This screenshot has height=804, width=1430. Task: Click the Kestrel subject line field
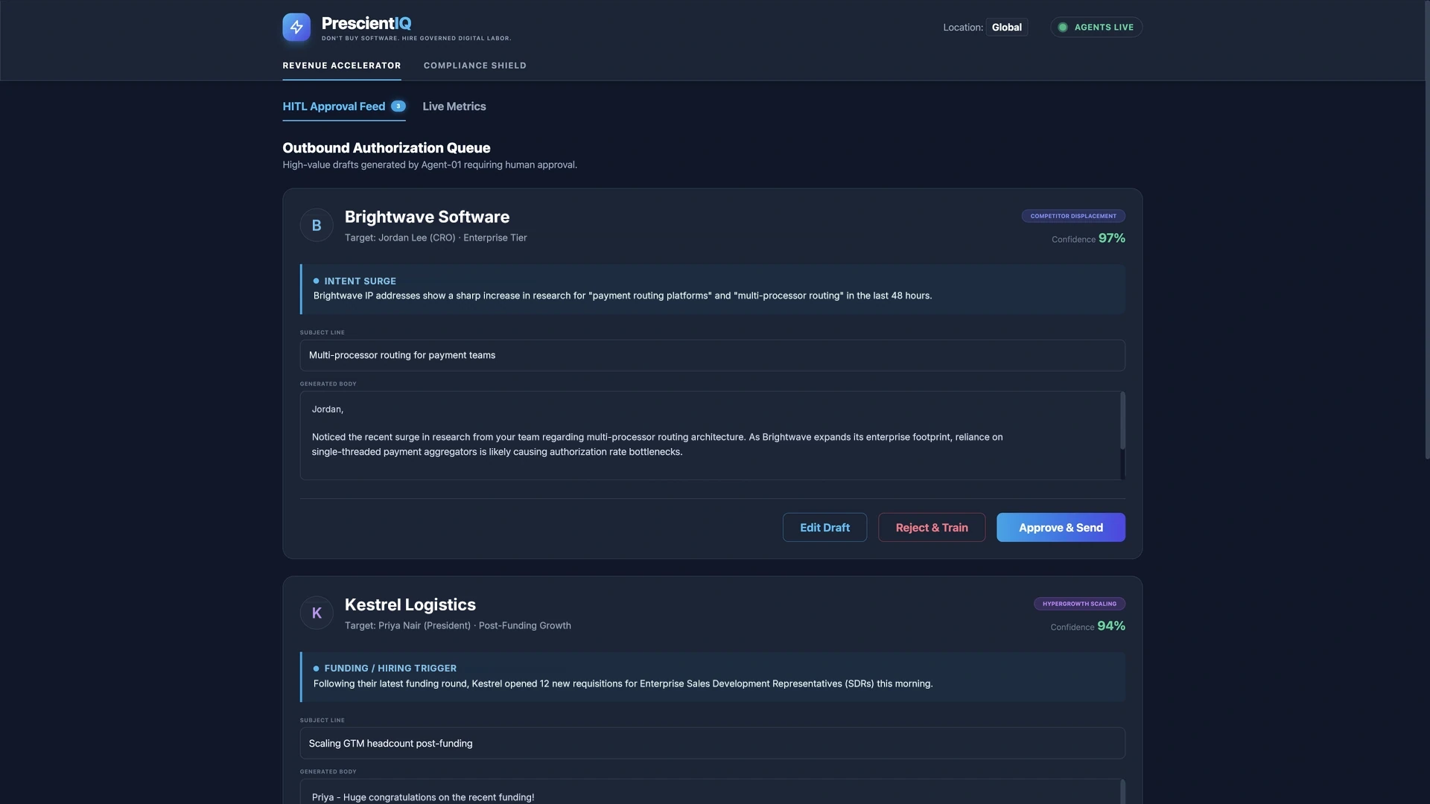coord(712,743)
